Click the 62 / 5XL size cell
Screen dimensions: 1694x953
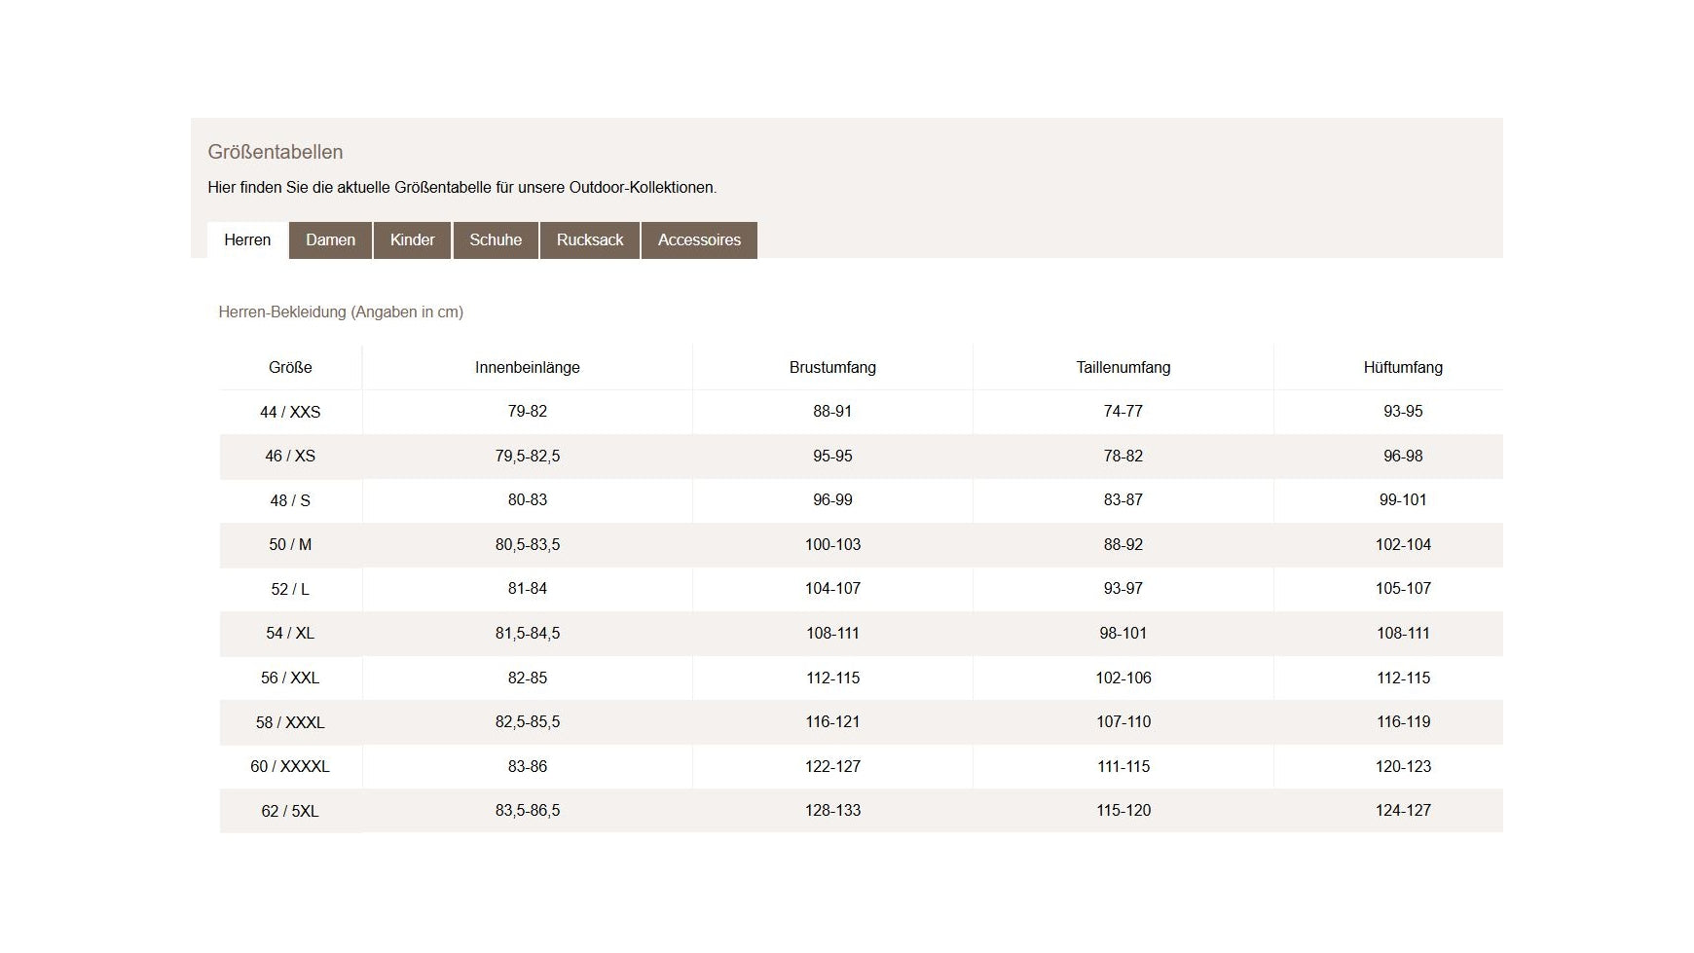290,811
